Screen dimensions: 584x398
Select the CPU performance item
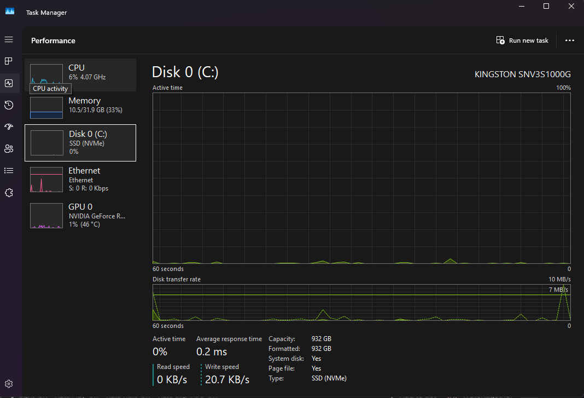[80, 75]
